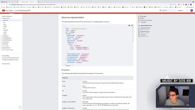Open the Amazon bookmark
This screenshot has width=195, height=110.
tap(23, 7)
